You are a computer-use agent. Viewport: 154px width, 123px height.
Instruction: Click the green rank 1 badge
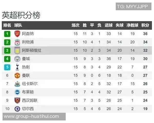pos(7,34)
